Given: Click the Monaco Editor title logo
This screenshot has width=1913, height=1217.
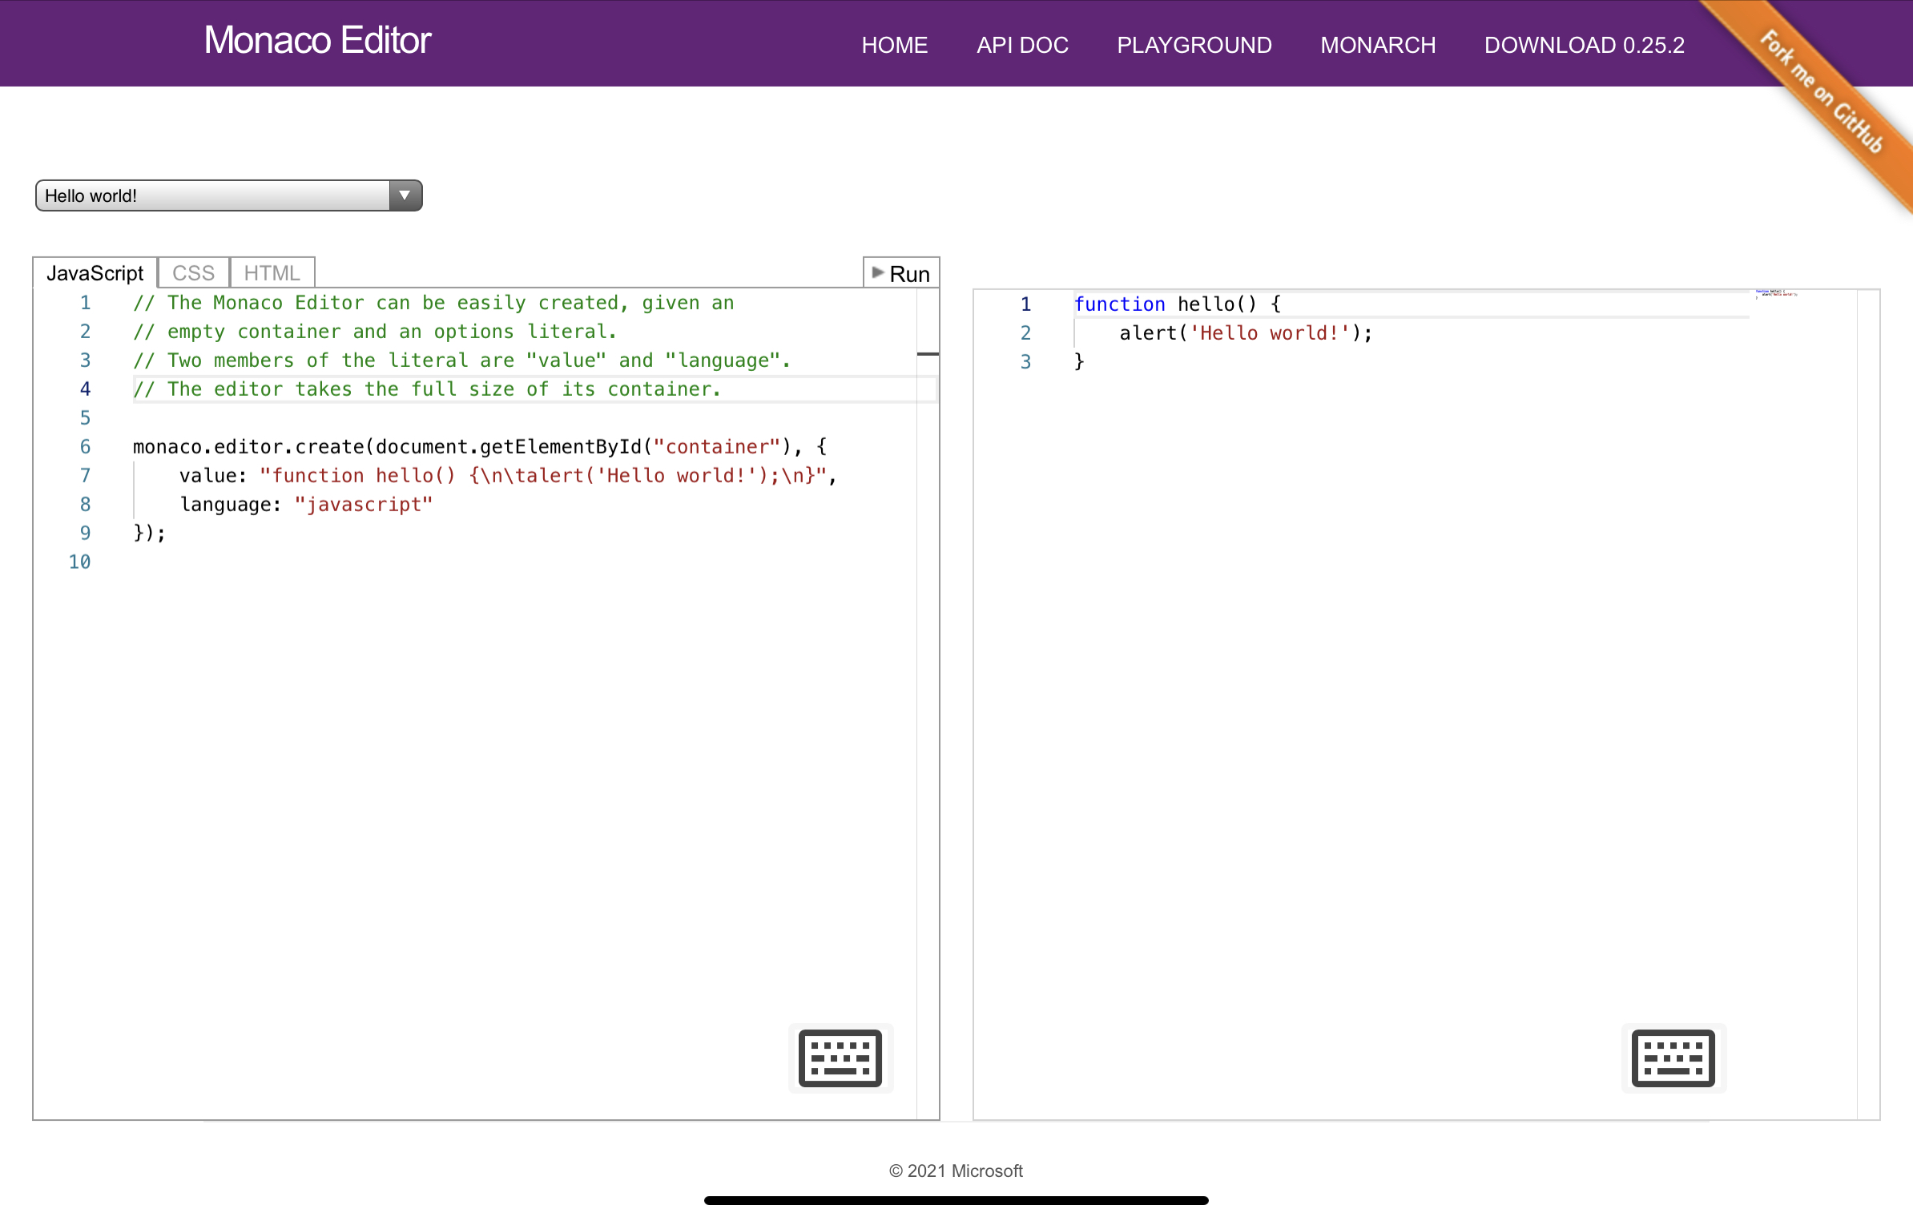Looking at the screenshot, I should point(317,40).
